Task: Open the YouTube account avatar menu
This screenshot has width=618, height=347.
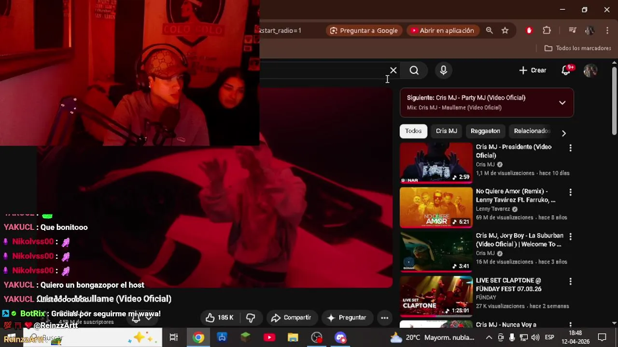Action: tap(590, 70)
